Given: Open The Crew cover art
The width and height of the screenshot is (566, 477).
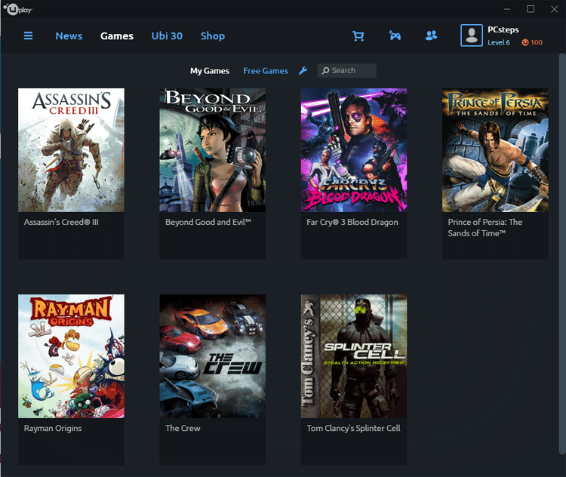Looking at the screenshot, I should (x=213, y=356).
